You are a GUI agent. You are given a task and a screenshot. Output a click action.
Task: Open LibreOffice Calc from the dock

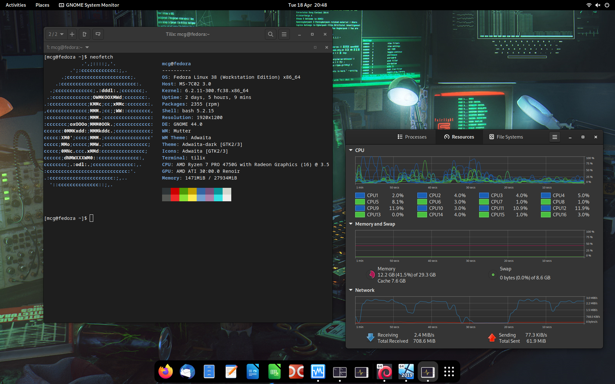coord(275,372)
